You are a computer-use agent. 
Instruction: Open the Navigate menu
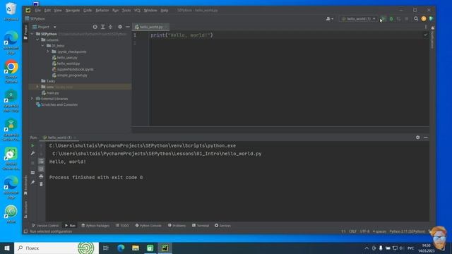click(x=73, y=11)
